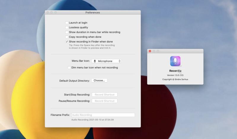This screenshot has height=139, width=237.
Task: Click the Menu Bar Icon label
Action: 81,61
